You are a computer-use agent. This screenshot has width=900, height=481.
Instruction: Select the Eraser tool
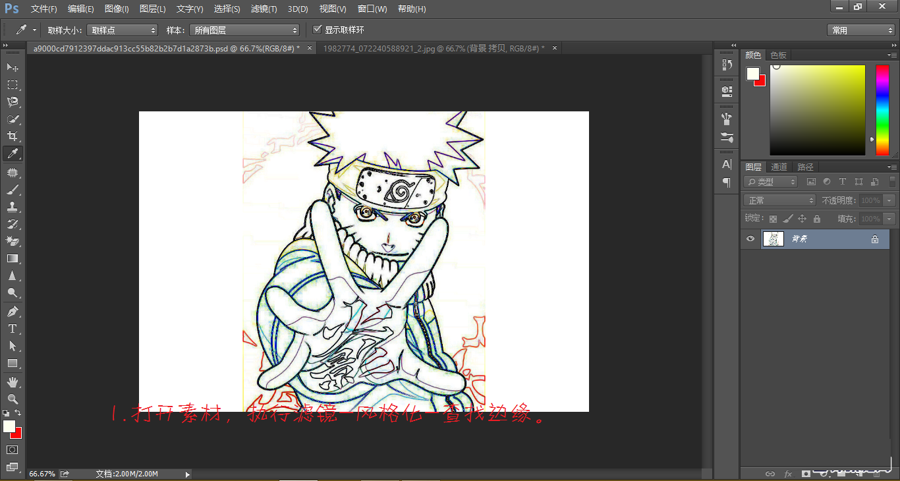pos(13,241)
